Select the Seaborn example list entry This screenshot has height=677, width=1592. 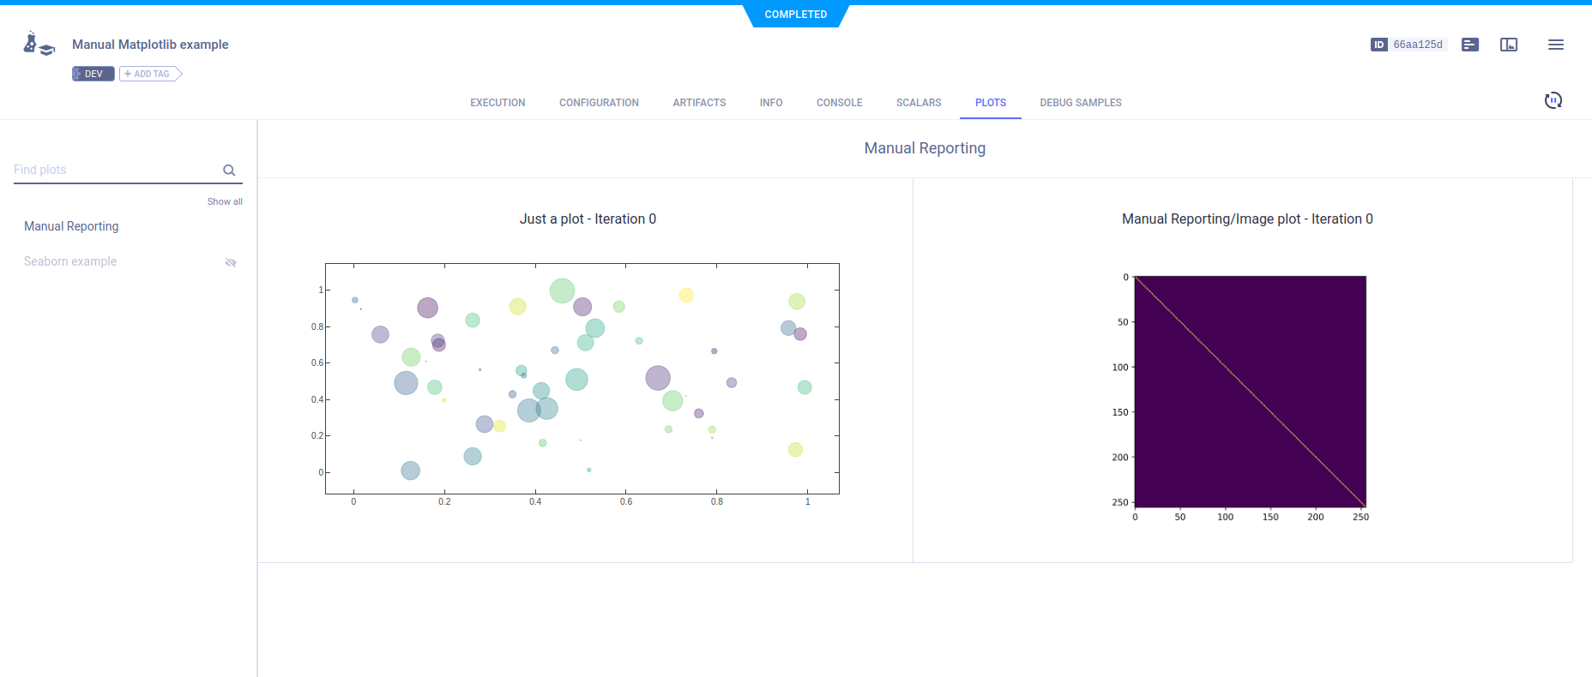point(70,261)
